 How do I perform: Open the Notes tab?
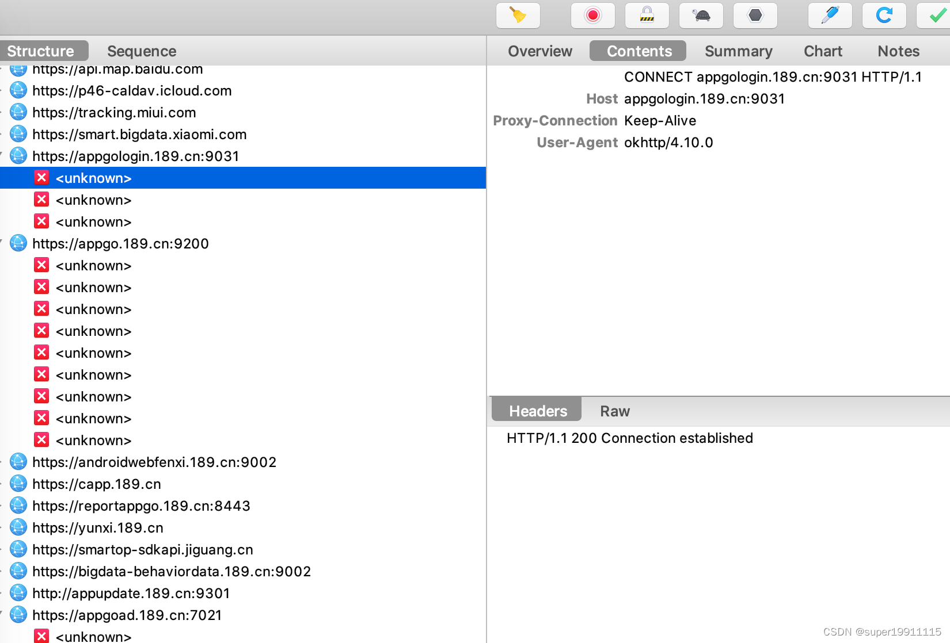tap(899, 51)
